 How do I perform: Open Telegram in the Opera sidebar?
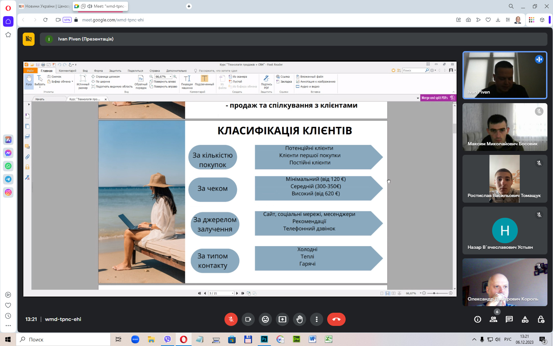coord(8,179)
